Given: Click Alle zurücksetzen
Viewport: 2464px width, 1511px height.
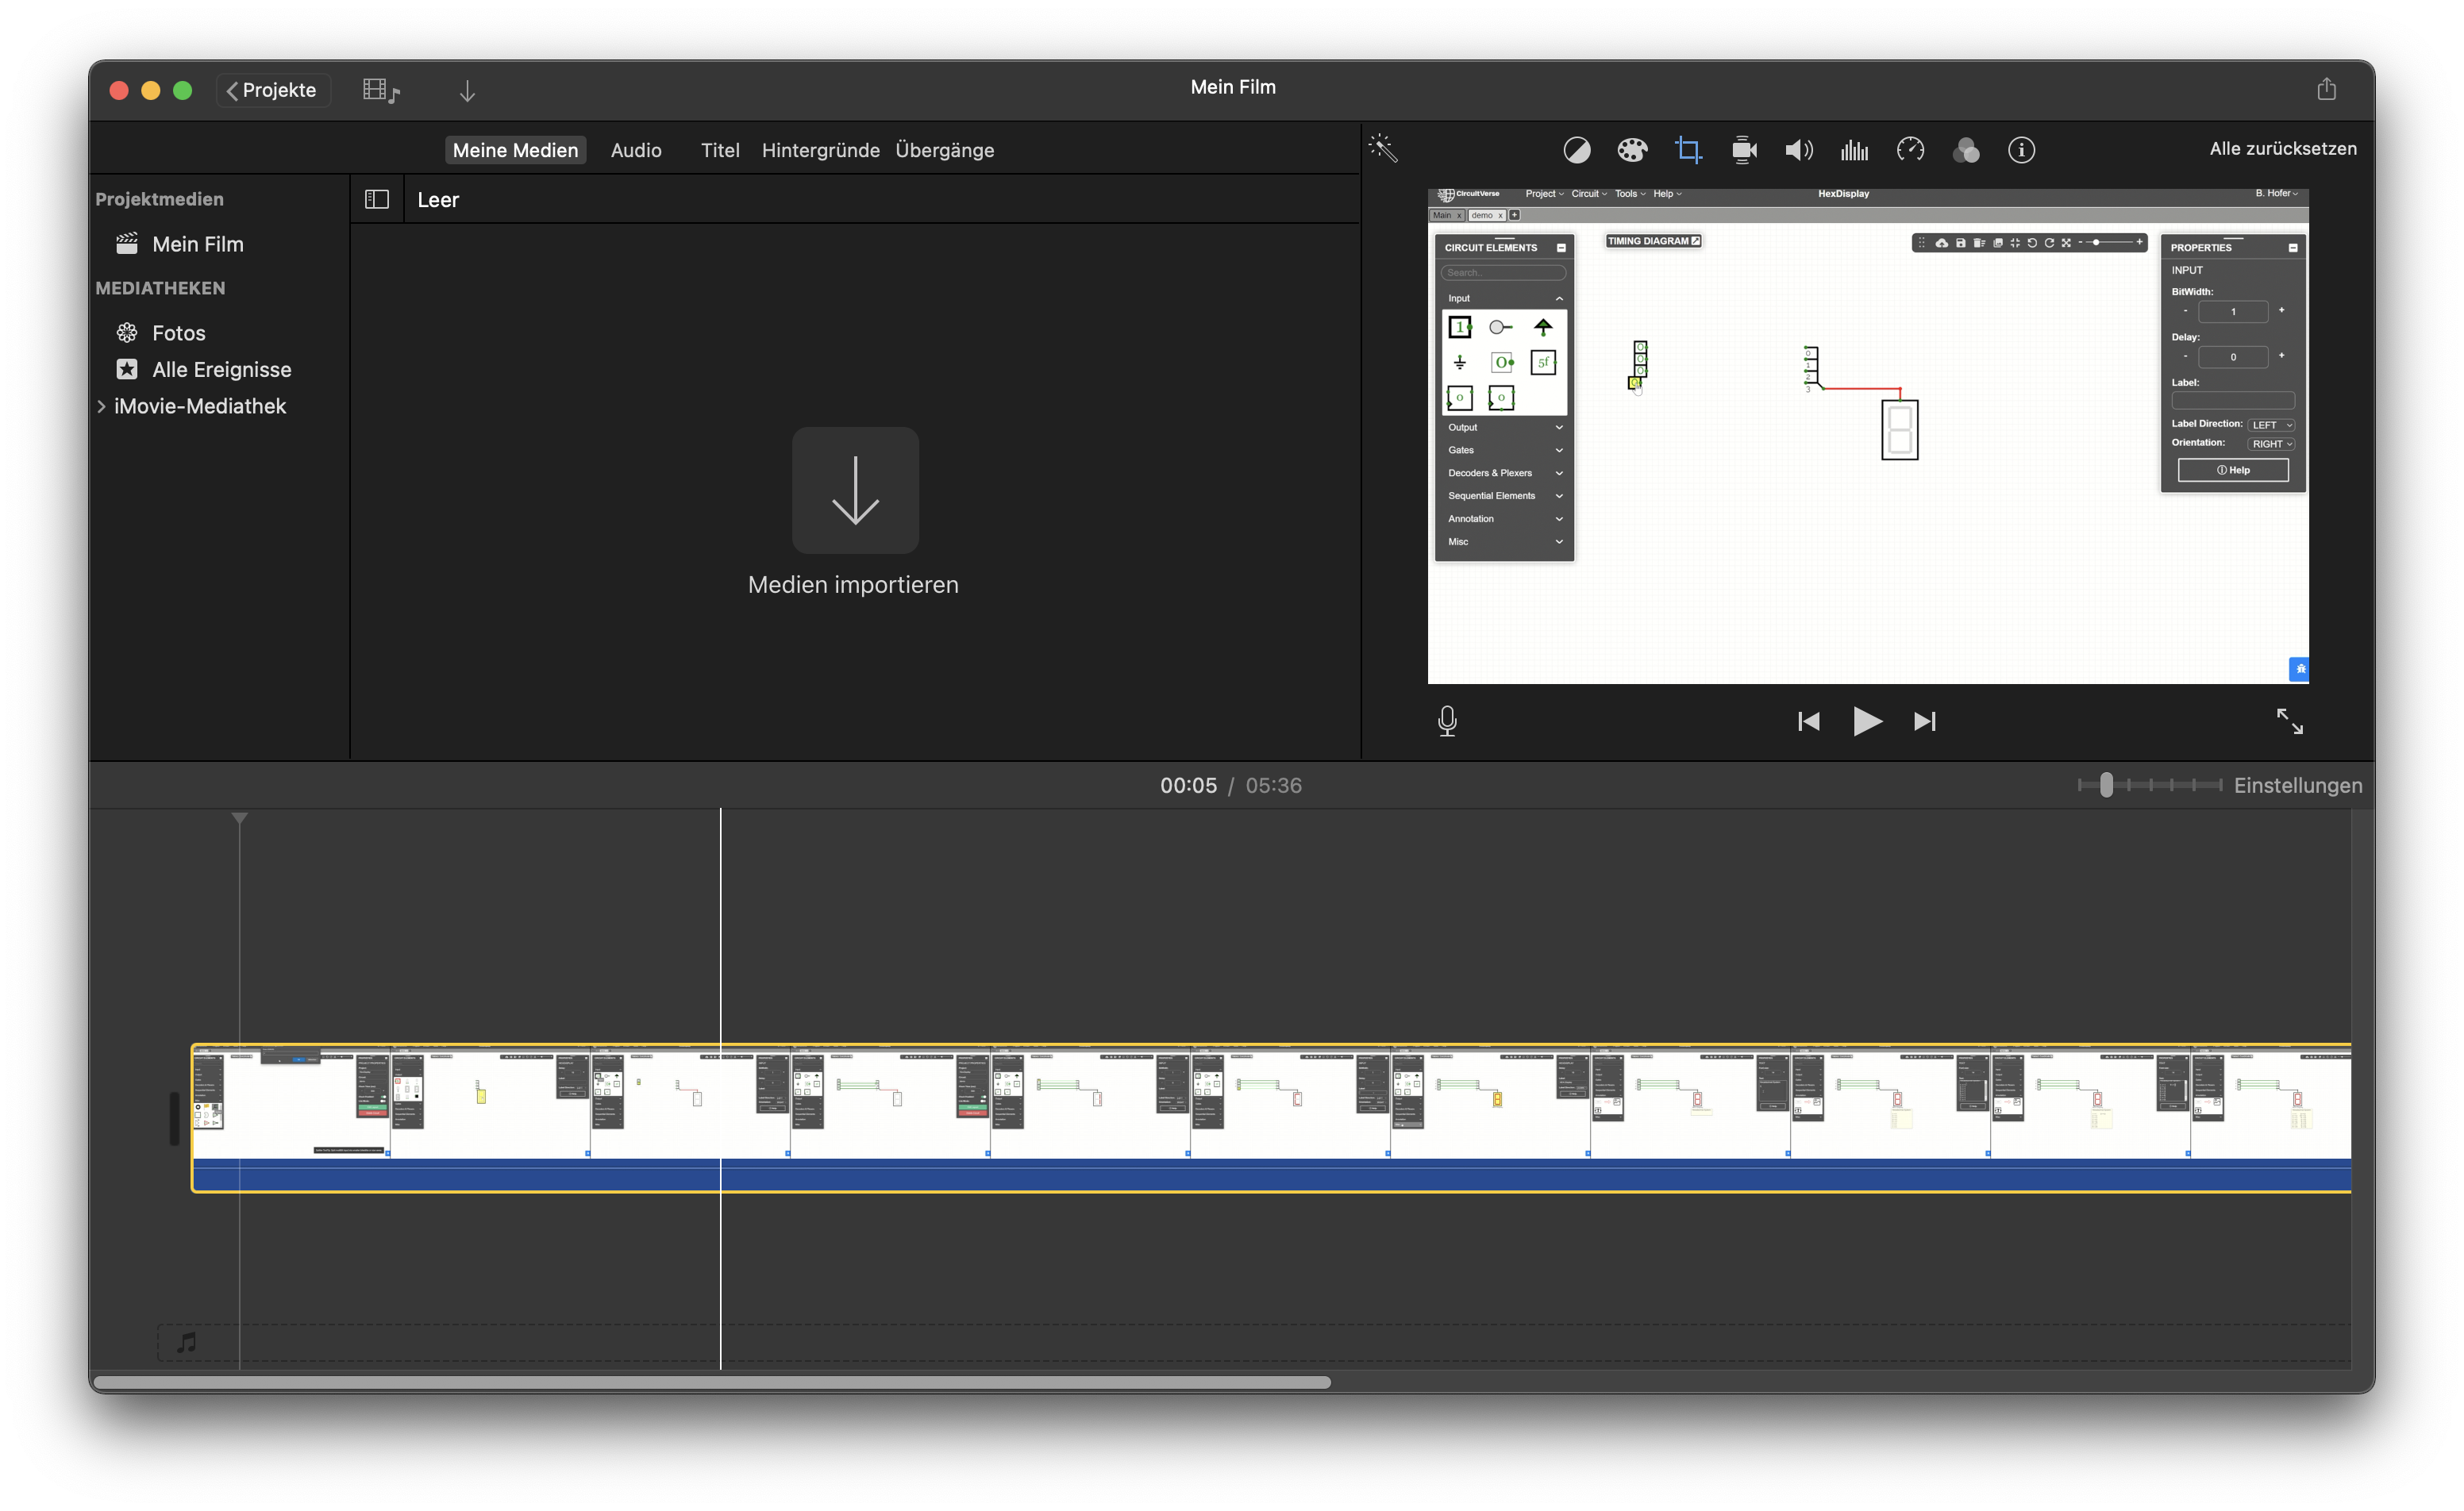Looking at the screenshot, I should pyautogui.click(x=2282, y=149).
